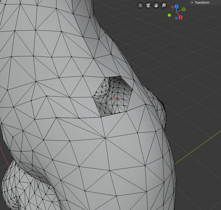Click the hand icon to pan view
This screenshot has width=221, height=210.
156,5
